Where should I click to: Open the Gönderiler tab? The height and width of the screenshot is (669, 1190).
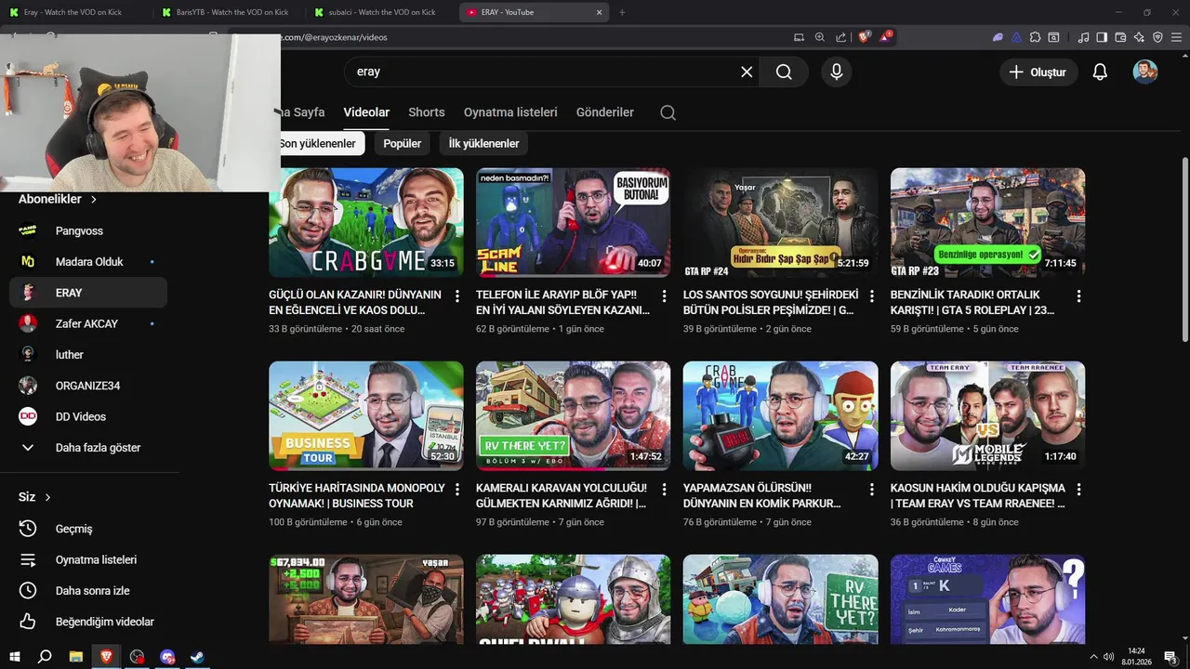(x=605, y=111)
